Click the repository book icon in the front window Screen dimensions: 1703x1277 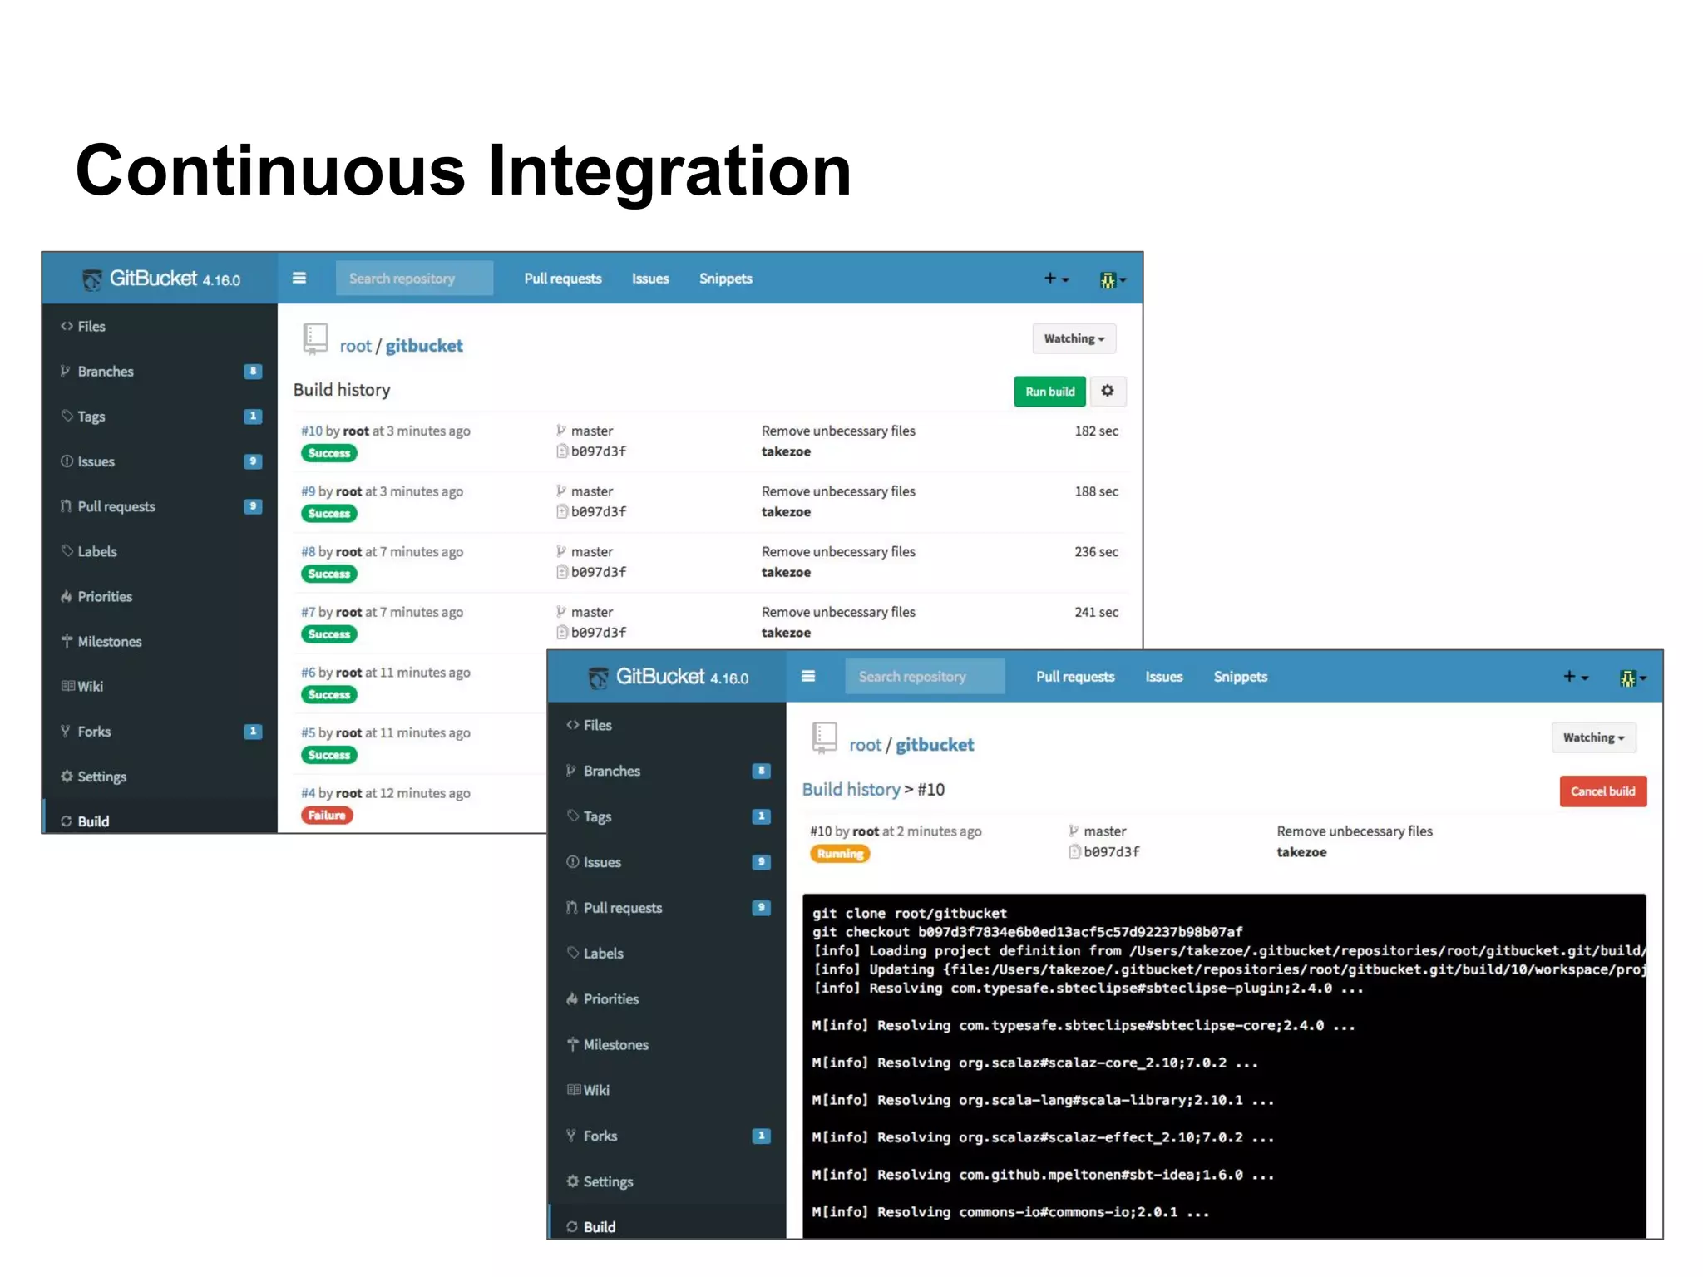[x=824, y=737]
